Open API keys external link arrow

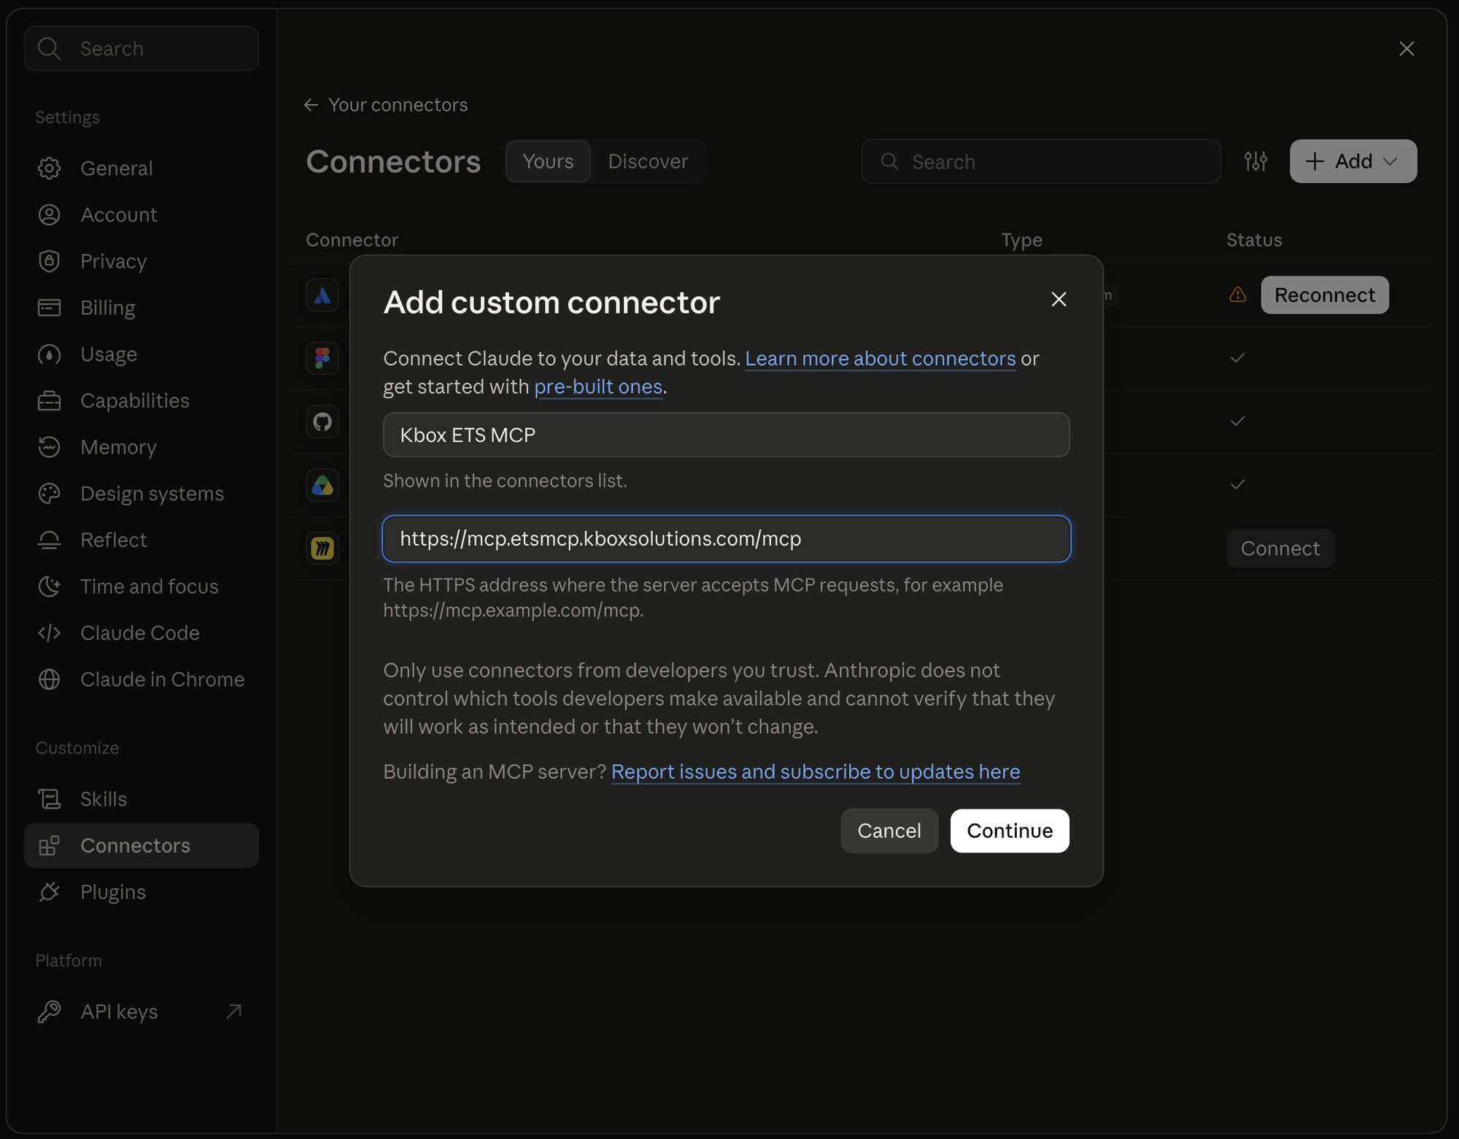pos(233,1011)
